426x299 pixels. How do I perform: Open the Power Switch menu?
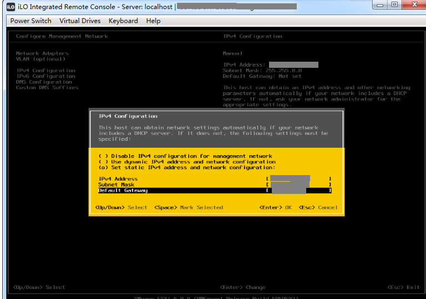(31, 21)
